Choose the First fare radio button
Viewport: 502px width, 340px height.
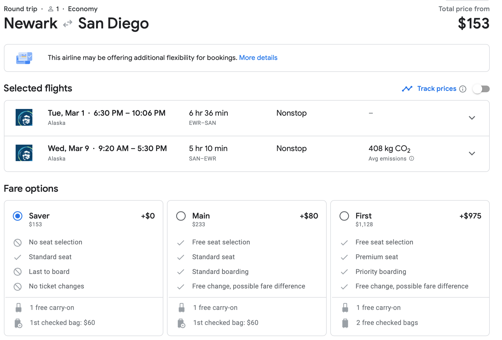coord(344,216)
